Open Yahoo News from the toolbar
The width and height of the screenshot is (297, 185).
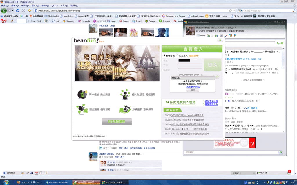tap(111, 21)
